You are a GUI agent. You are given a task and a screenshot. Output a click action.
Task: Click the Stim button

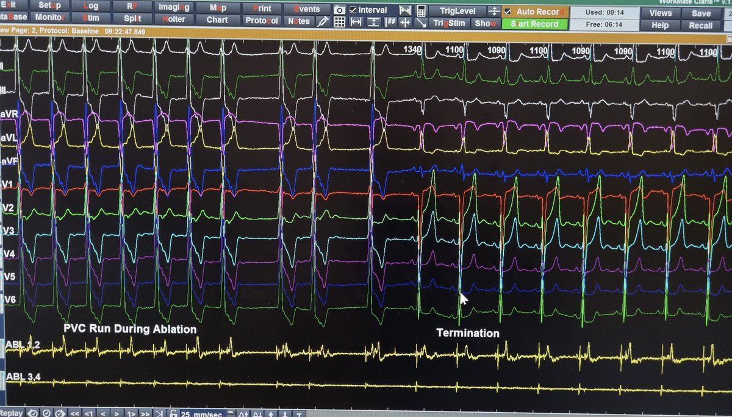click(90, 18)
